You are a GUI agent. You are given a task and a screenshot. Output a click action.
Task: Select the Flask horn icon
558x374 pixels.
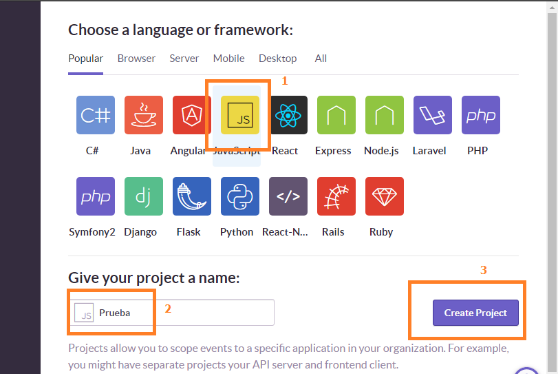click(192, 196)
